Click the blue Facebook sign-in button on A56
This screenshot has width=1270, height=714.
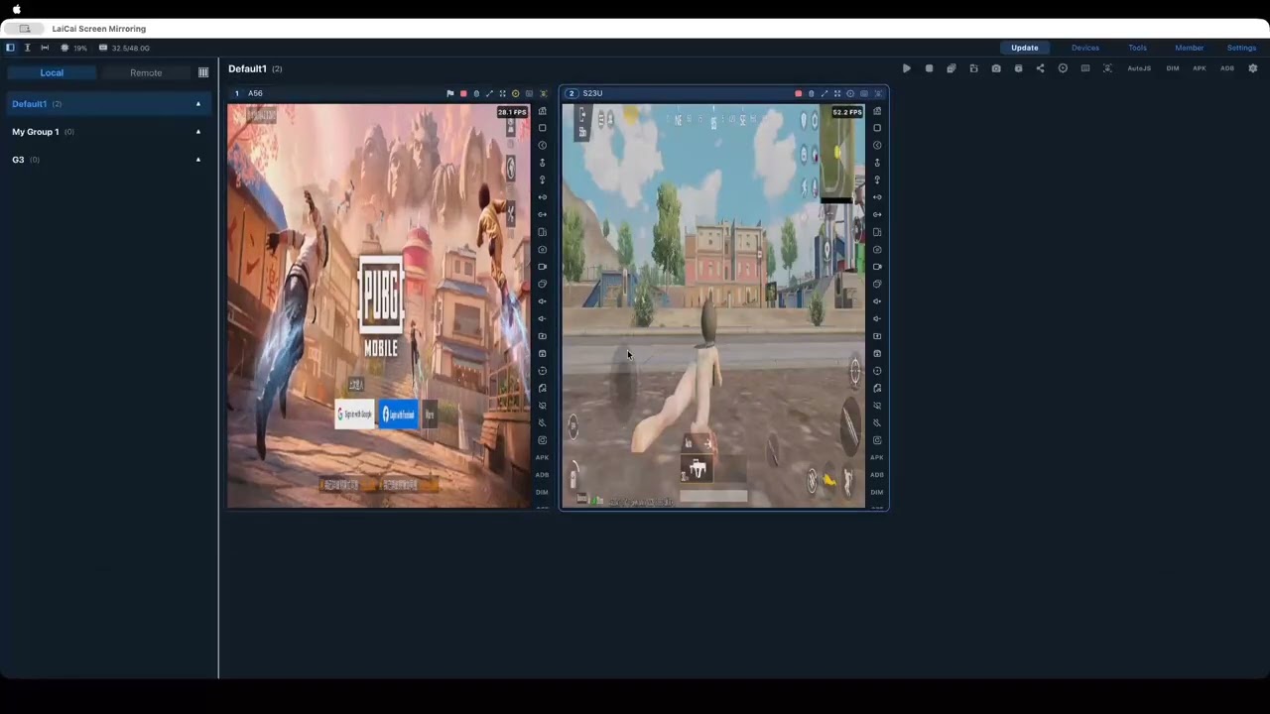tap(399, 415)
